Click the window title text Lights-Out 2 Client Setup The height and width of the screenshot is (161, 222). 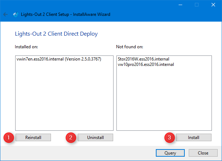45,14
